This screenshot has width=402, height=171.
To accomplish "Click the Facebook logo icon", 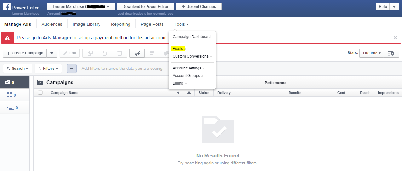I will coord(7,7).
